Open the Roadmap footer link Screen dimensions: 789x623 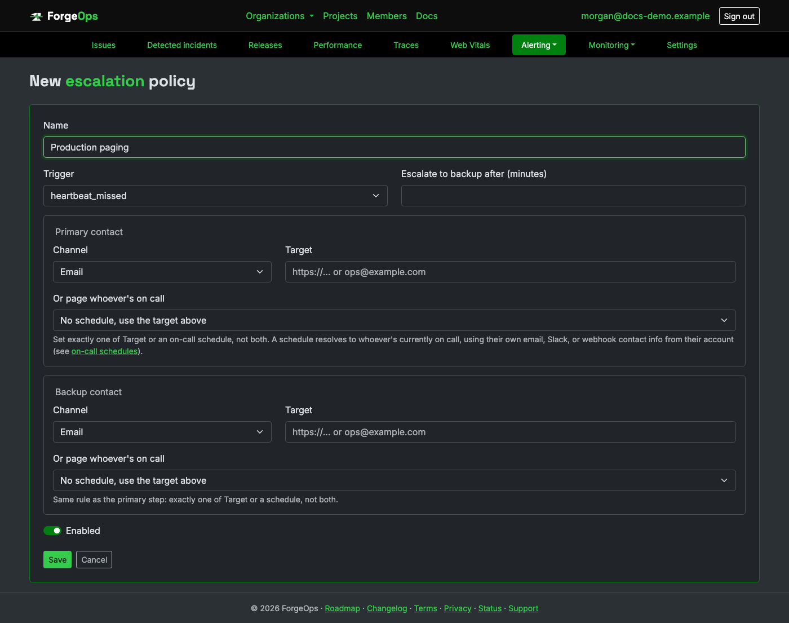342,608
